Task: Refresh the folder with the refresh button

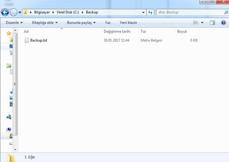Action: tap(150, 12)
